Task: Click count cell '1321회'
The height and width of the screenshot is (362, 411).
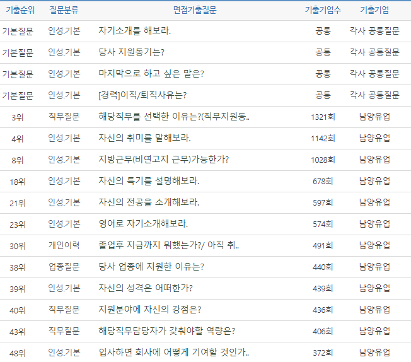Action: pyautogui.click(x=323, y=117)
